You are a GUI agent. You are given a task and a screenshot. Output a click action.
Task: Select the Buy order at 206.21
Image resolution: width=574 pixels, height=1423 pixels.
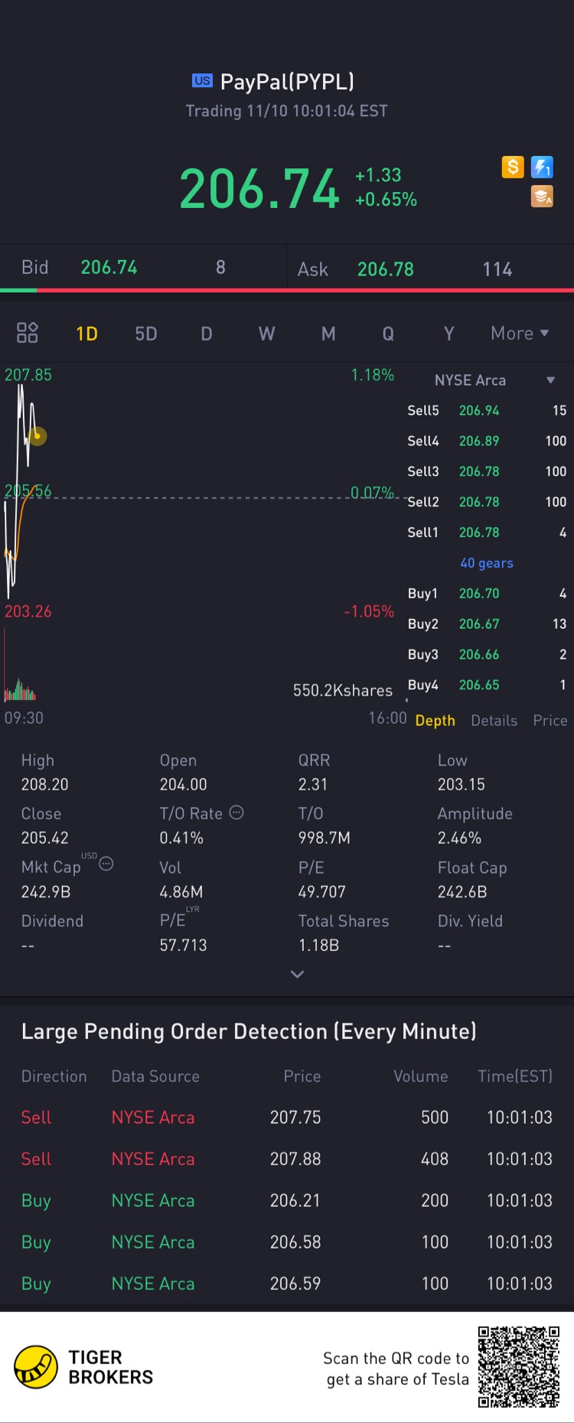click(x=287, y=1201)
